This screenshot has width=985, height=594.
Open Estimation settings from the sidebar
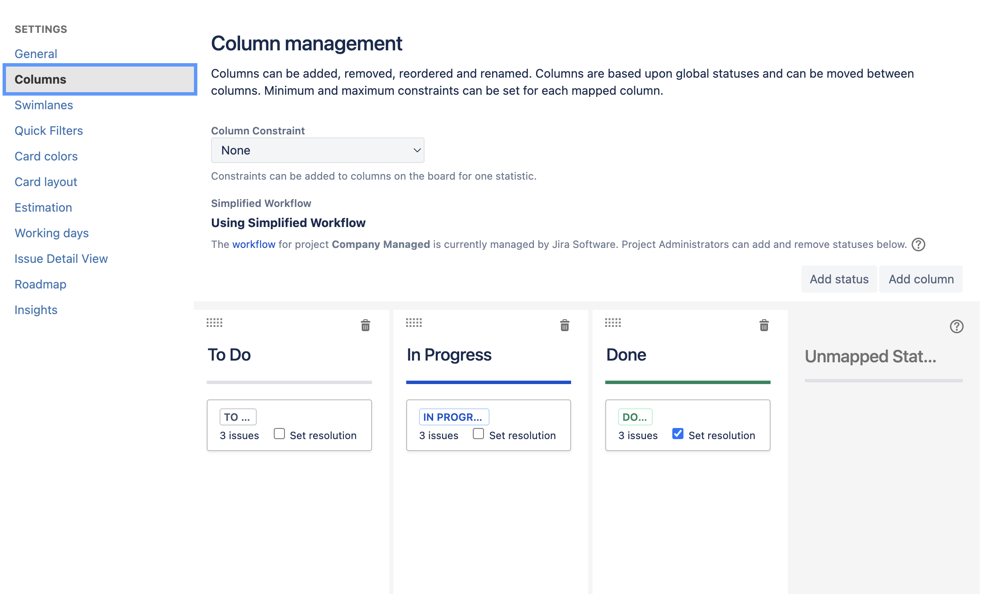pyautogui.click(x=43, y=207)
